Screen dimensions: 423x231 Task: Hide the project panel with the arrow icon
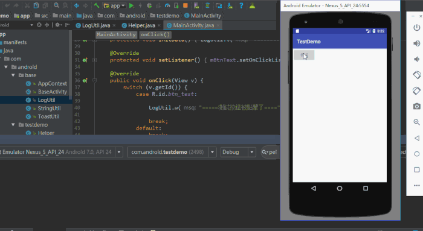click(67, 25)
